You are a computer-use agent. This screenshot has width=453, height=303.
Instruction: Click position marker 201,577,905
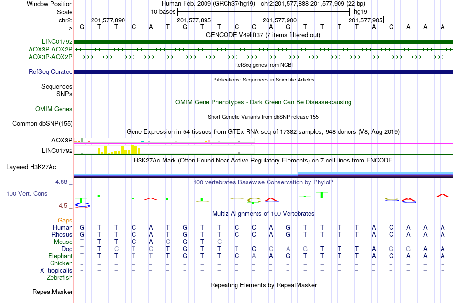(365, 20)
